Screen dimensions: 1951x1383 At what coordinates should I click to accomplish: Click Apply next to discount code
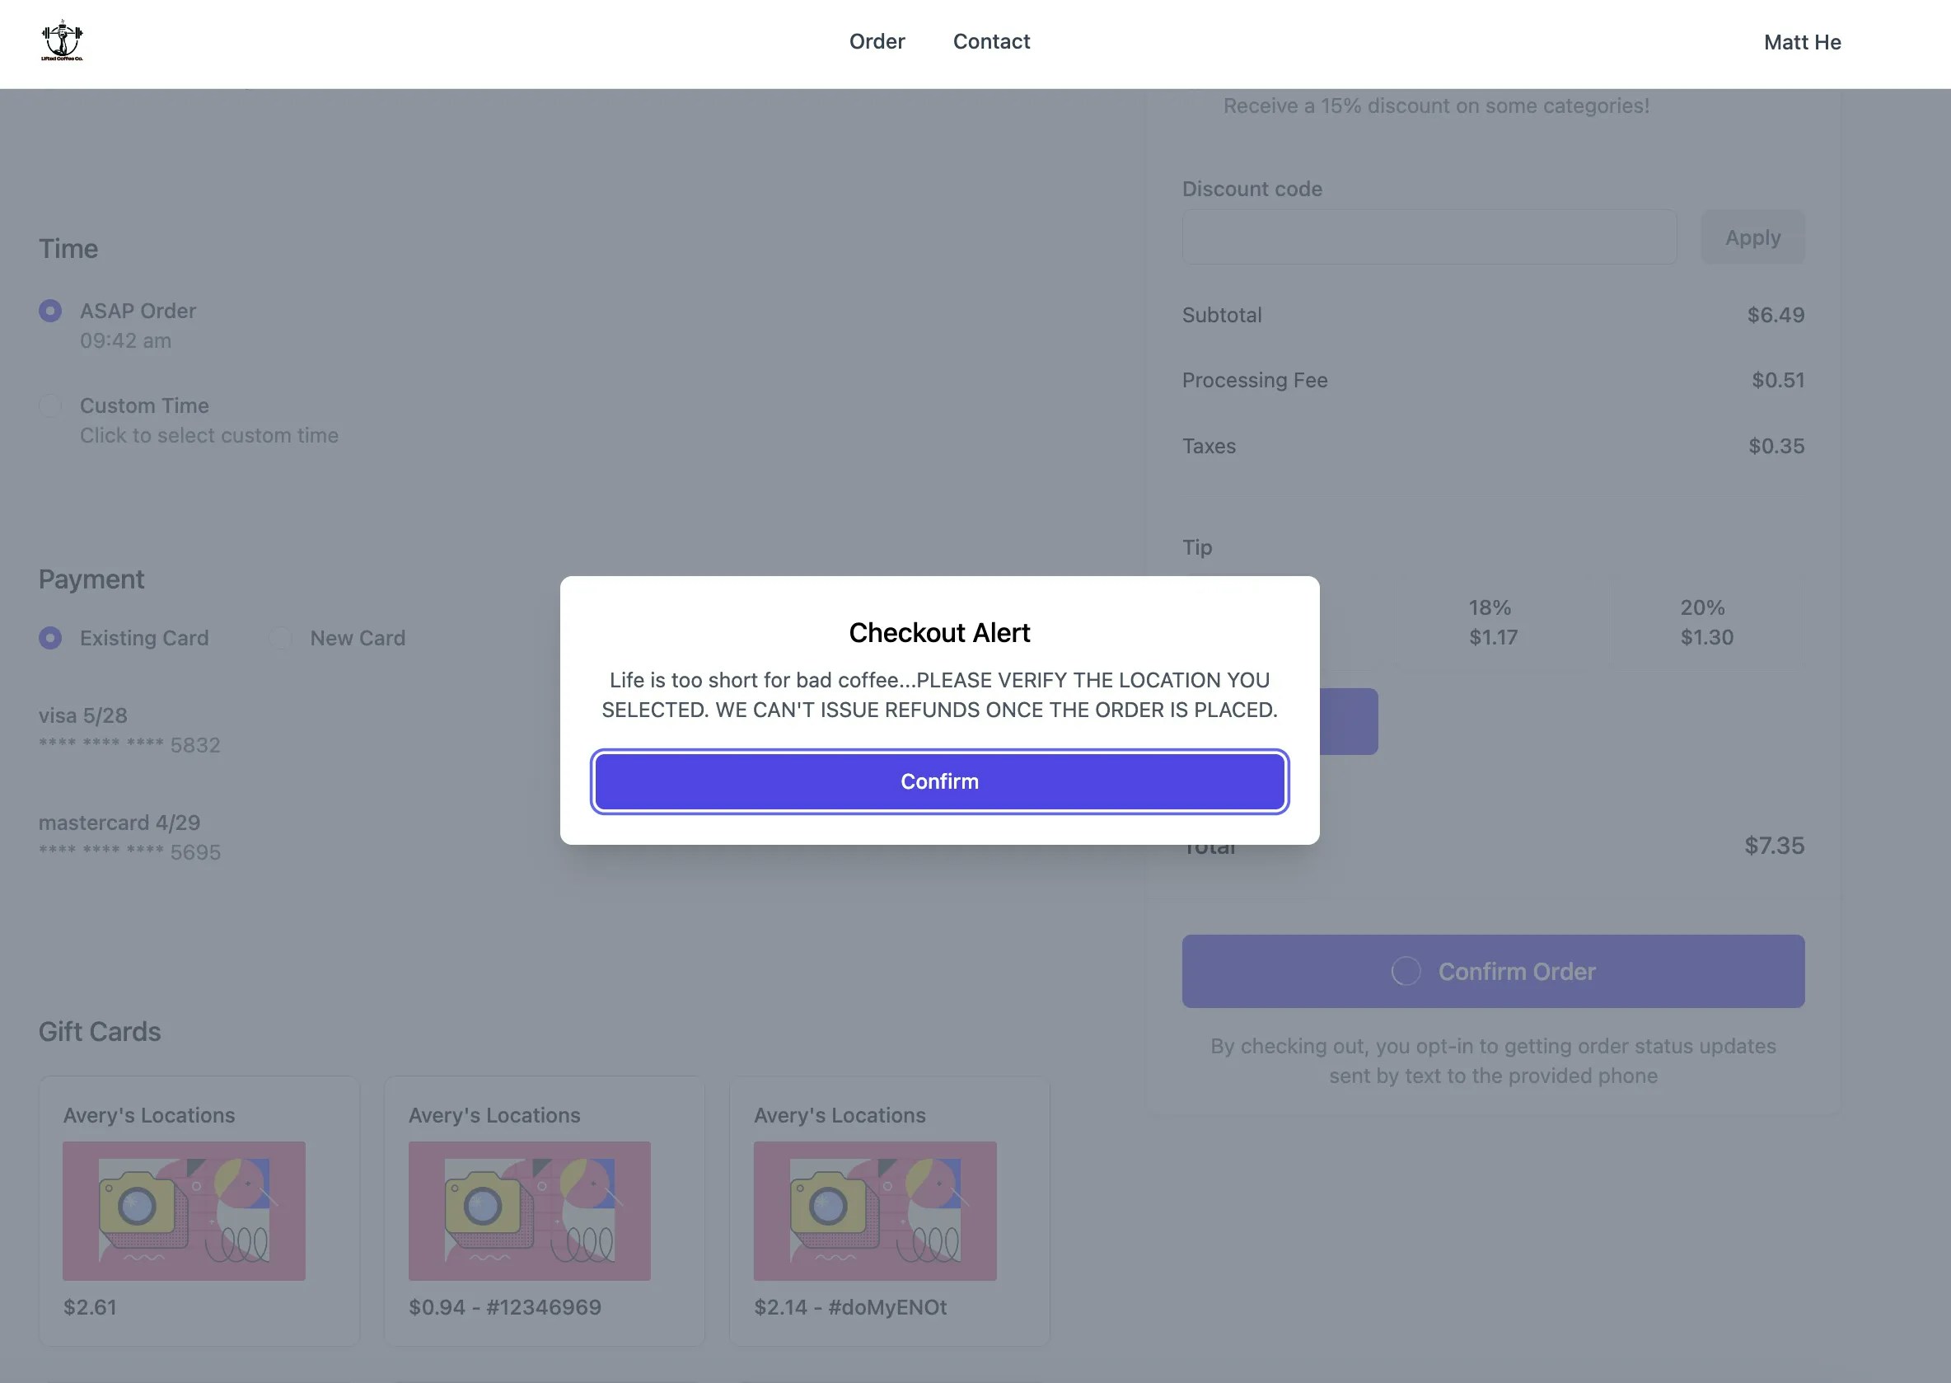click(x=1752, y=237)
